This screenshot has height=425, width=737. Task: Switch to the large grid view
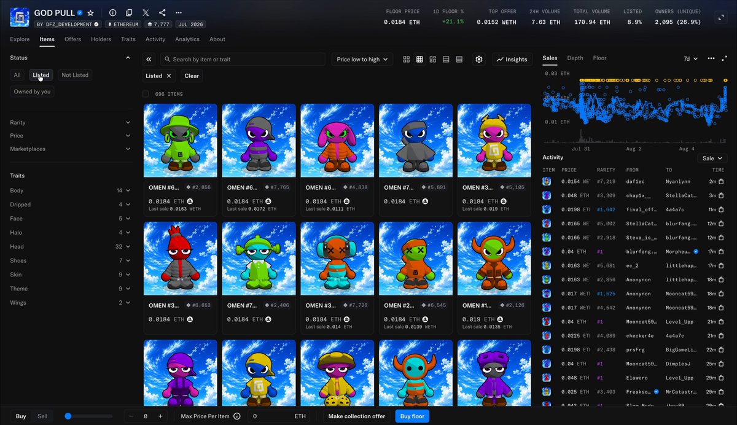407,59
